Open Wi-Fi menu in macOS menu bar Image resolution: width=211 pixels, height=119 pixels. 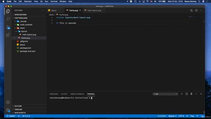click(x=147, y=1)
